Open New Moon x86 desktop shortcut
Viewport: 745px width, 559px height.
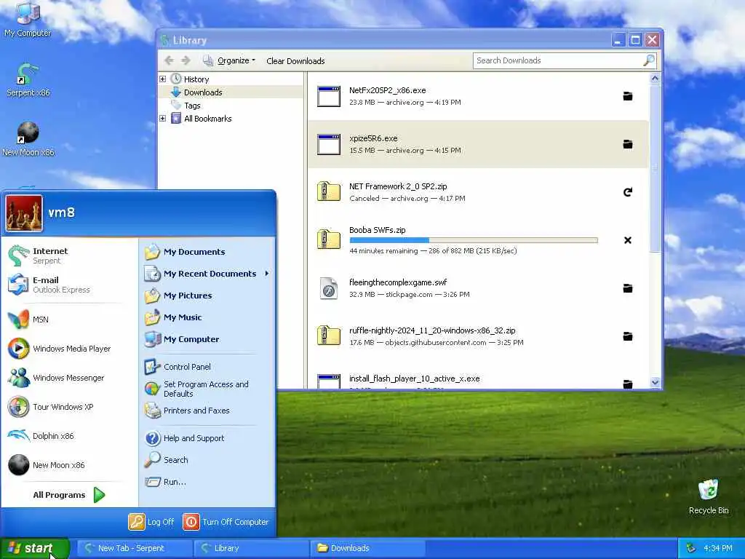click(x=28, y=139)
